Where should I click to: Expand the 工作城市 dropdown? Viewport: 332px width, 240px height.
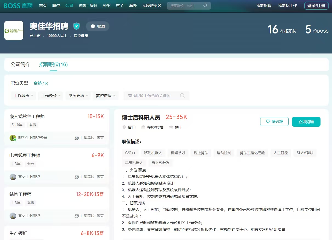tap(23, 96)
